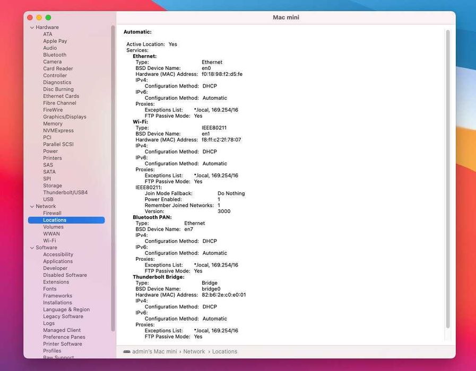The height and width of the screenshot is (371, 476).
Task: Select Volumes under Network
Action: [x=54, y=227]
